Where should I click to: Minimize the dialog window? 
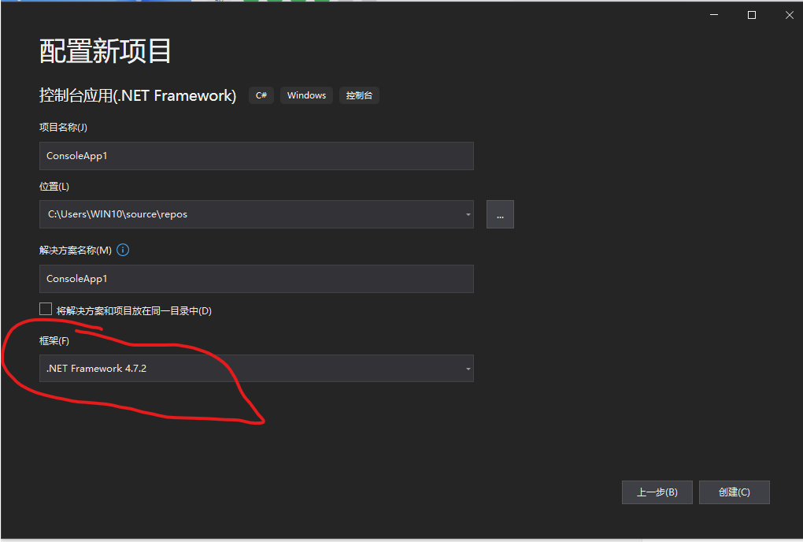[714, 15]
